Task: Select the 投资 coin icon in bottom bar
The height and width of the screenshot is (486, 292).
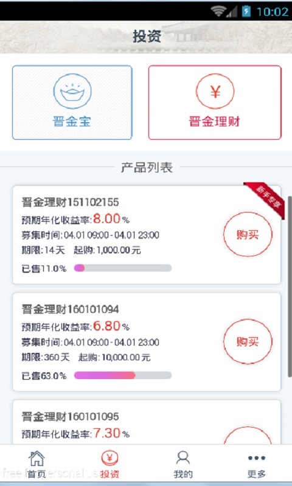Action: [110, 459]
